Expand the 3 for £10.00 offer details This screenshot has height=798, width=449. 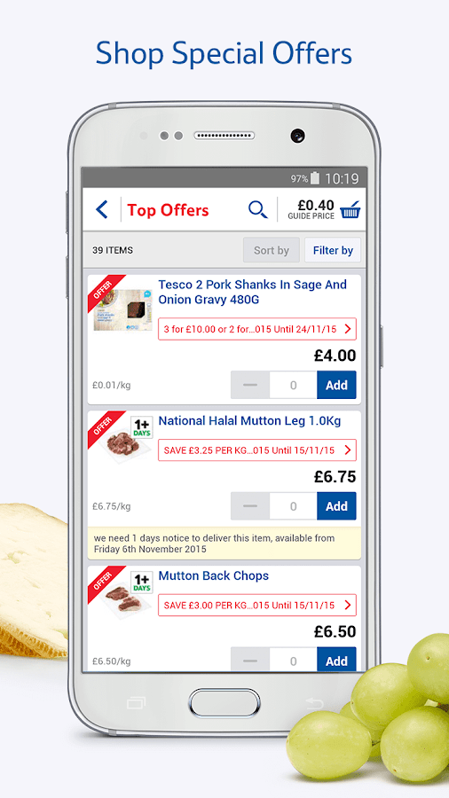click(x=257, y=329)
